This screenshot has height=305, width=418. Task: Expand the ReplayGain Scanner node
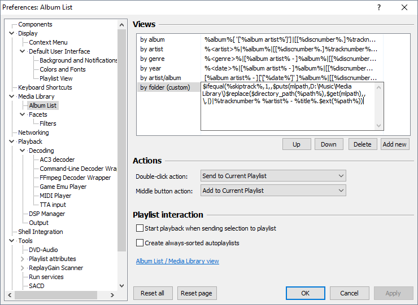tap(23, 268)
